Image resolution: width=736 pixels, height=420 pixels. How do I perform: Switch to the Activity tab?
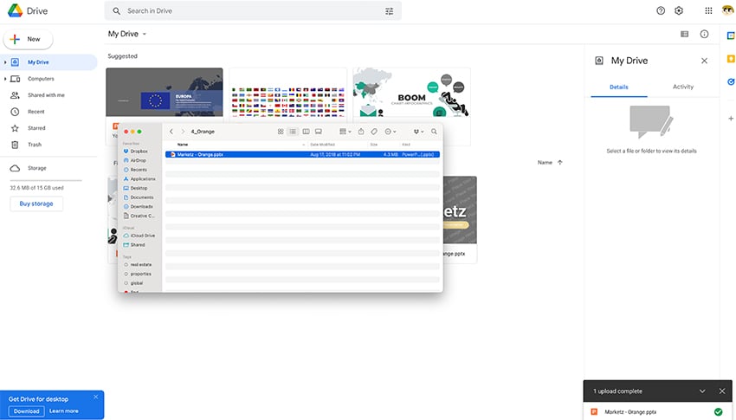[683, 87]
